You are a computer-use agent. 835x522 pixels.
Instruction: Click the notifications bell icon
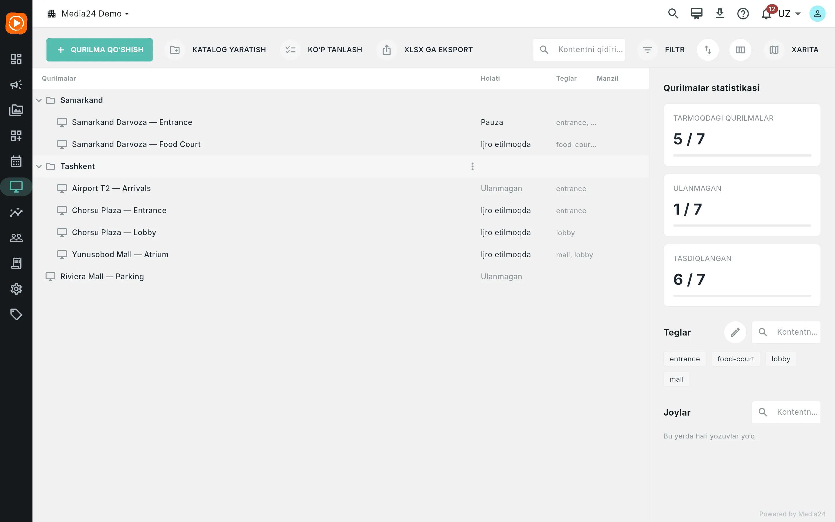click(766, 14)
